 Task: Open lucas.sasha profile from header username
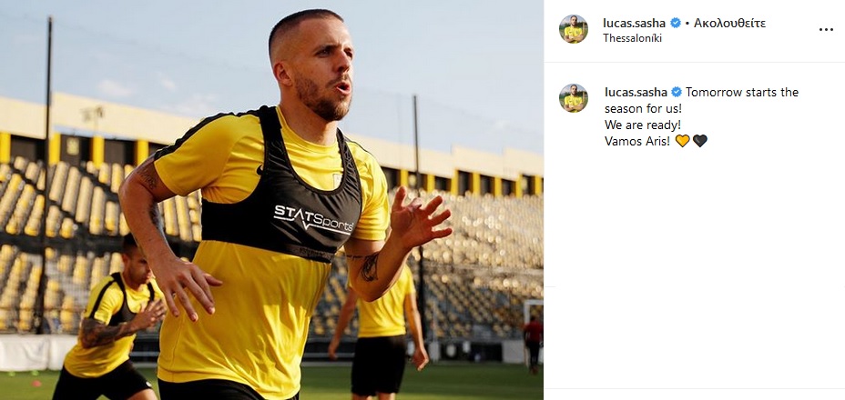(635, 23)
